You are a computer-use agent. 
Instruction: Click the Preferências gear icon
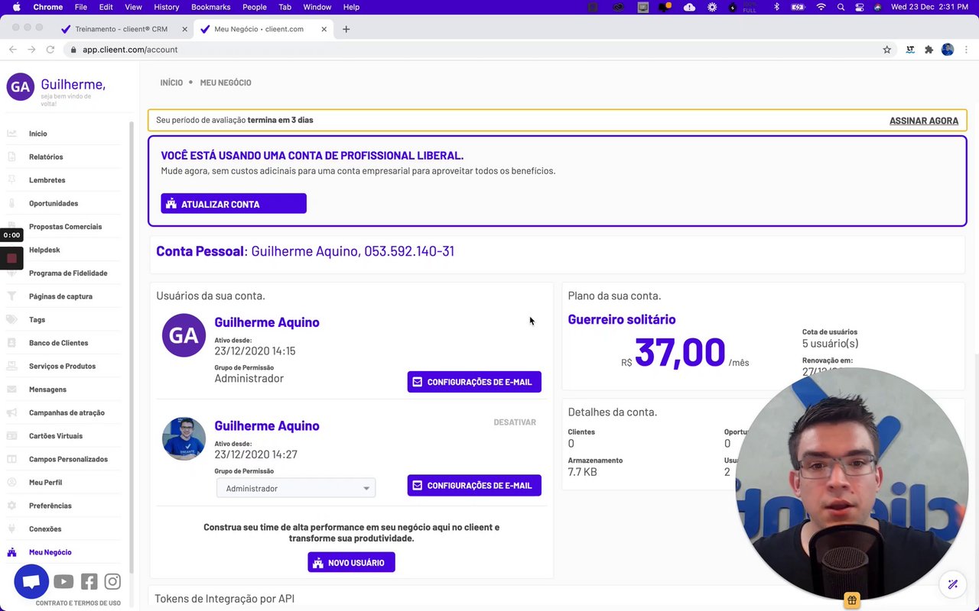click(x=12, y=506)
